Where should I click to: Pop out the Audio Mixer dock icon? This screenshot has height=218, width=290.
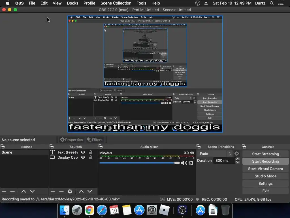click(101, 147)
